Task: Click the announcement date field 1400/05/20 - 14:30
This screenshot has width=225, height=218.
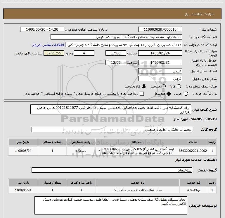Action: coord(42,30)
